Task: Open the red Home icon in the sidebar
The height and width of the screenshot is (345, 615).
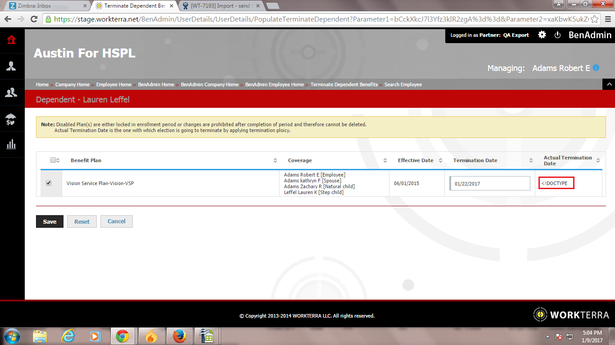Action: pos(11,40)
